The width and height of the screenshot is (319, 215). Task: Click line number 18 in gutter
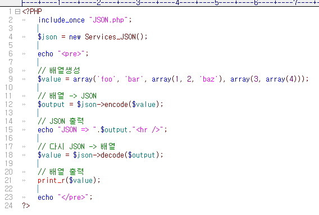[9, 155]
